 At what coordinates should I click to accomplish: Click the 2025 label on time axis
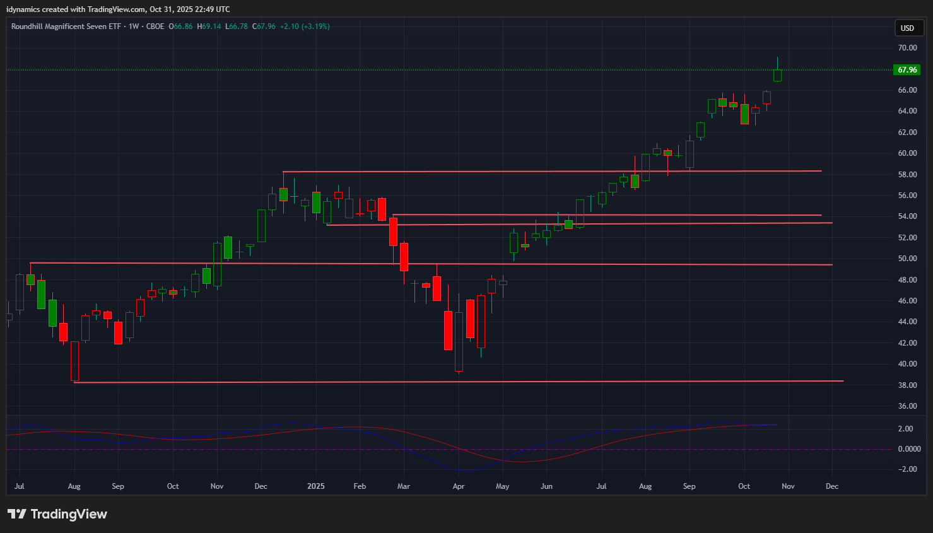315,486
